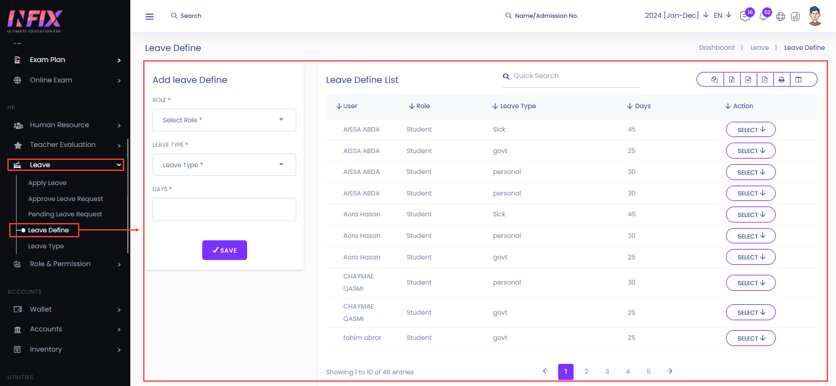Export leave define list to CSV
Viewport: 836px width, 386px height.
click(x=748, y=79)
